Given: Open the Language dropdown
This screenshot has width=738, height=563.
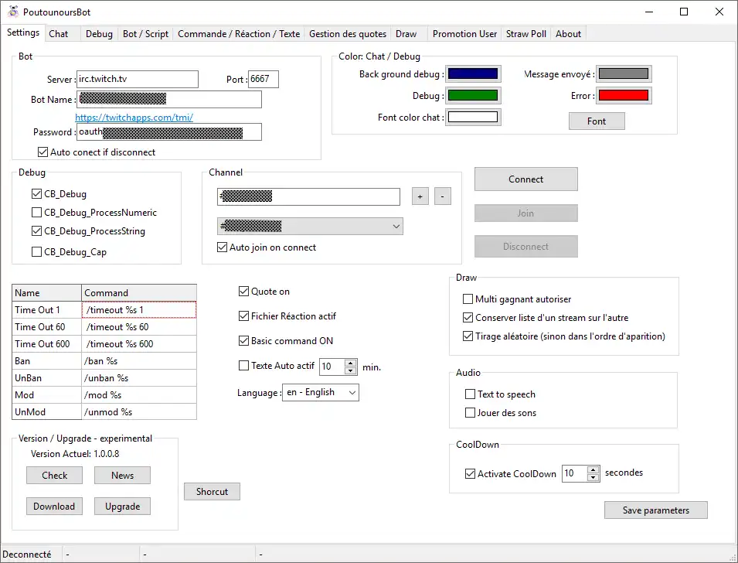Looking at the screenshot, I should (321, 392).
